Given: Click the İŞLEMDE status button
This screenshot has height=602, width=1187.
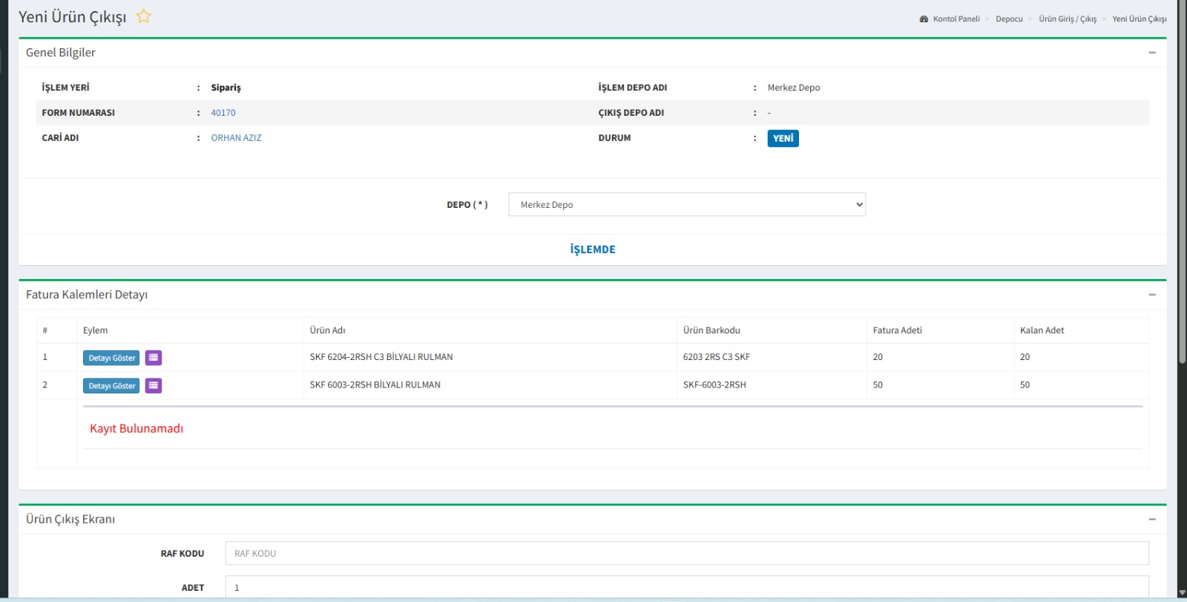Looking at the screenshot, I should tap(592, 249).
